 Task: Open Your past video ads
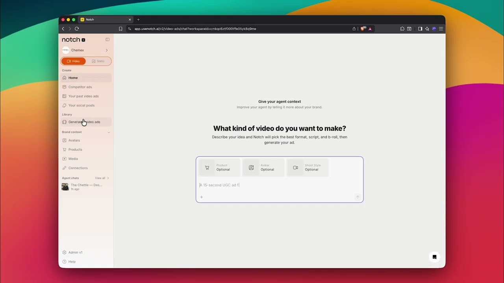point(86,96)
